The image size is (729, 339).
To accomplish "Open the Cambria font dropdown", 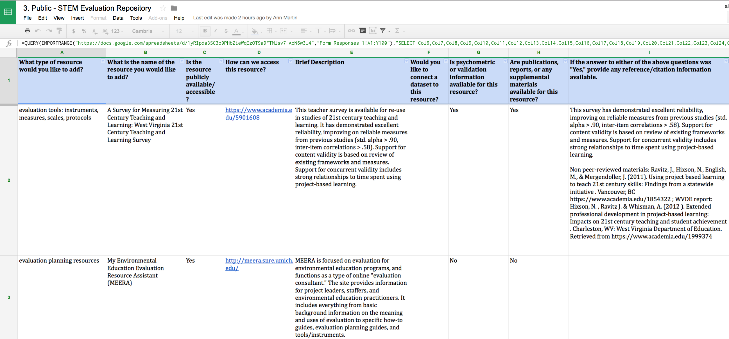I will 148,31.
